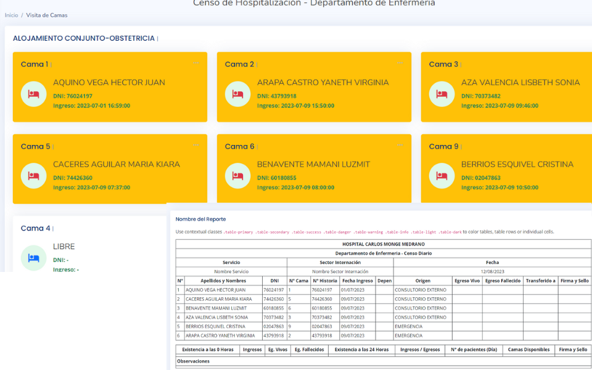The width and height of the screenshot is (592, 370).
Task: Select patient name AQUINO VEGA HECTOR JUAN card title
Action: pyautogui.click(x=109, y=83)
